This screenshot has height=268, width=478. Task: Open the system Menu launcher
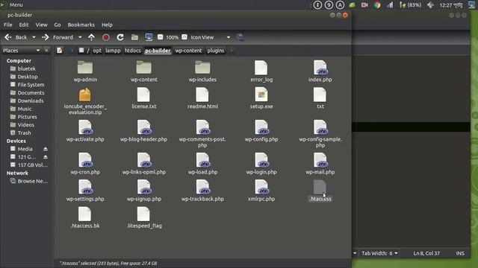(x=12, y=4)
